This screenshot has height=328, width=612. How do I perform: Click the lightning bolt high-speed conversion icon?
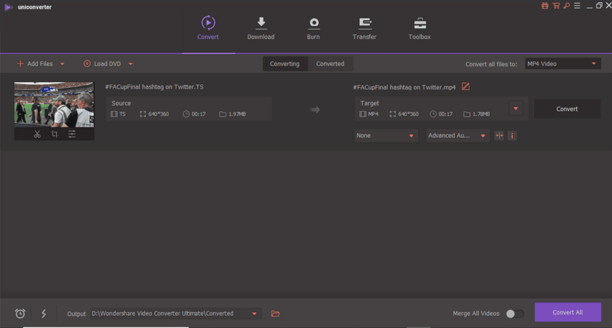tap(44, 314)
